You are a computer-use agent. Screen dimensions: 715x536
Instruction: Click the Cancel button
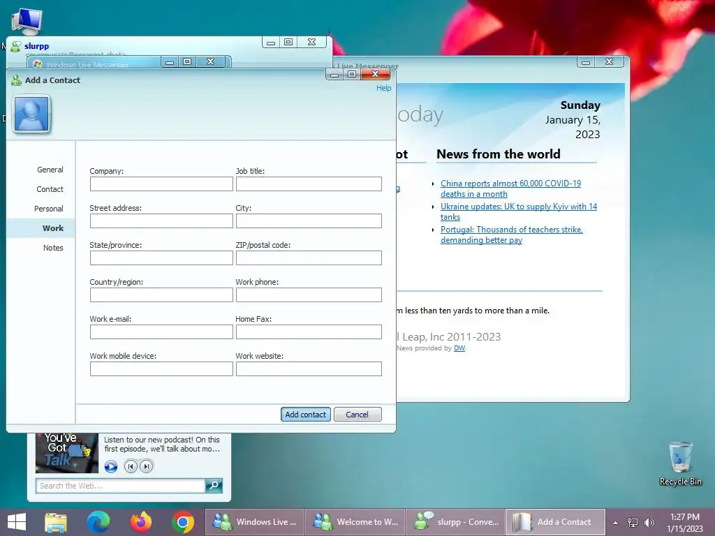click(357, 415)
